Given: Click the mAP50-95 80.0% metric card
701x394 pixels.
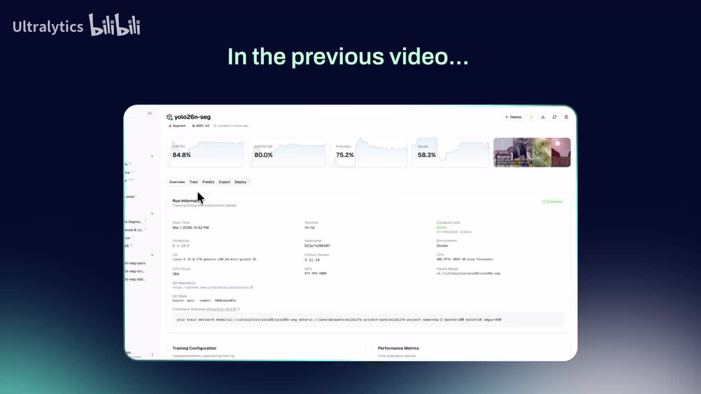Looking at the screenshot, I should tap(287, 152).
